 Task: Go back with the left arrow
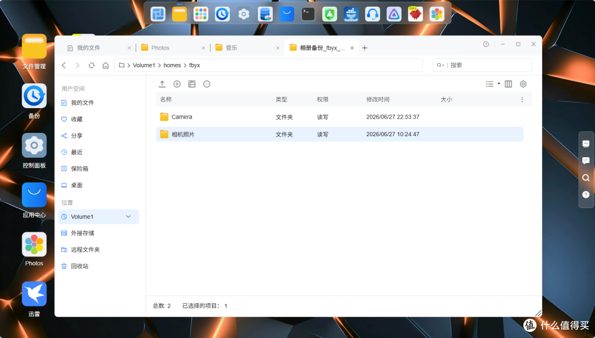(x=64, y=65)
